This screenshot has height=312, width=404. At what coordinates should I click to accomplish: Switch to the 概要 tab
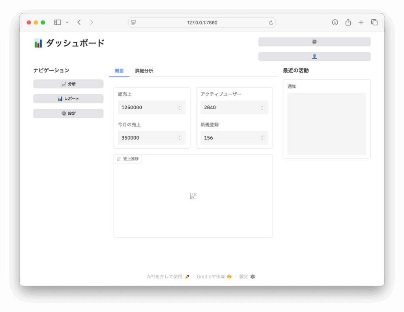click(119, 71)
